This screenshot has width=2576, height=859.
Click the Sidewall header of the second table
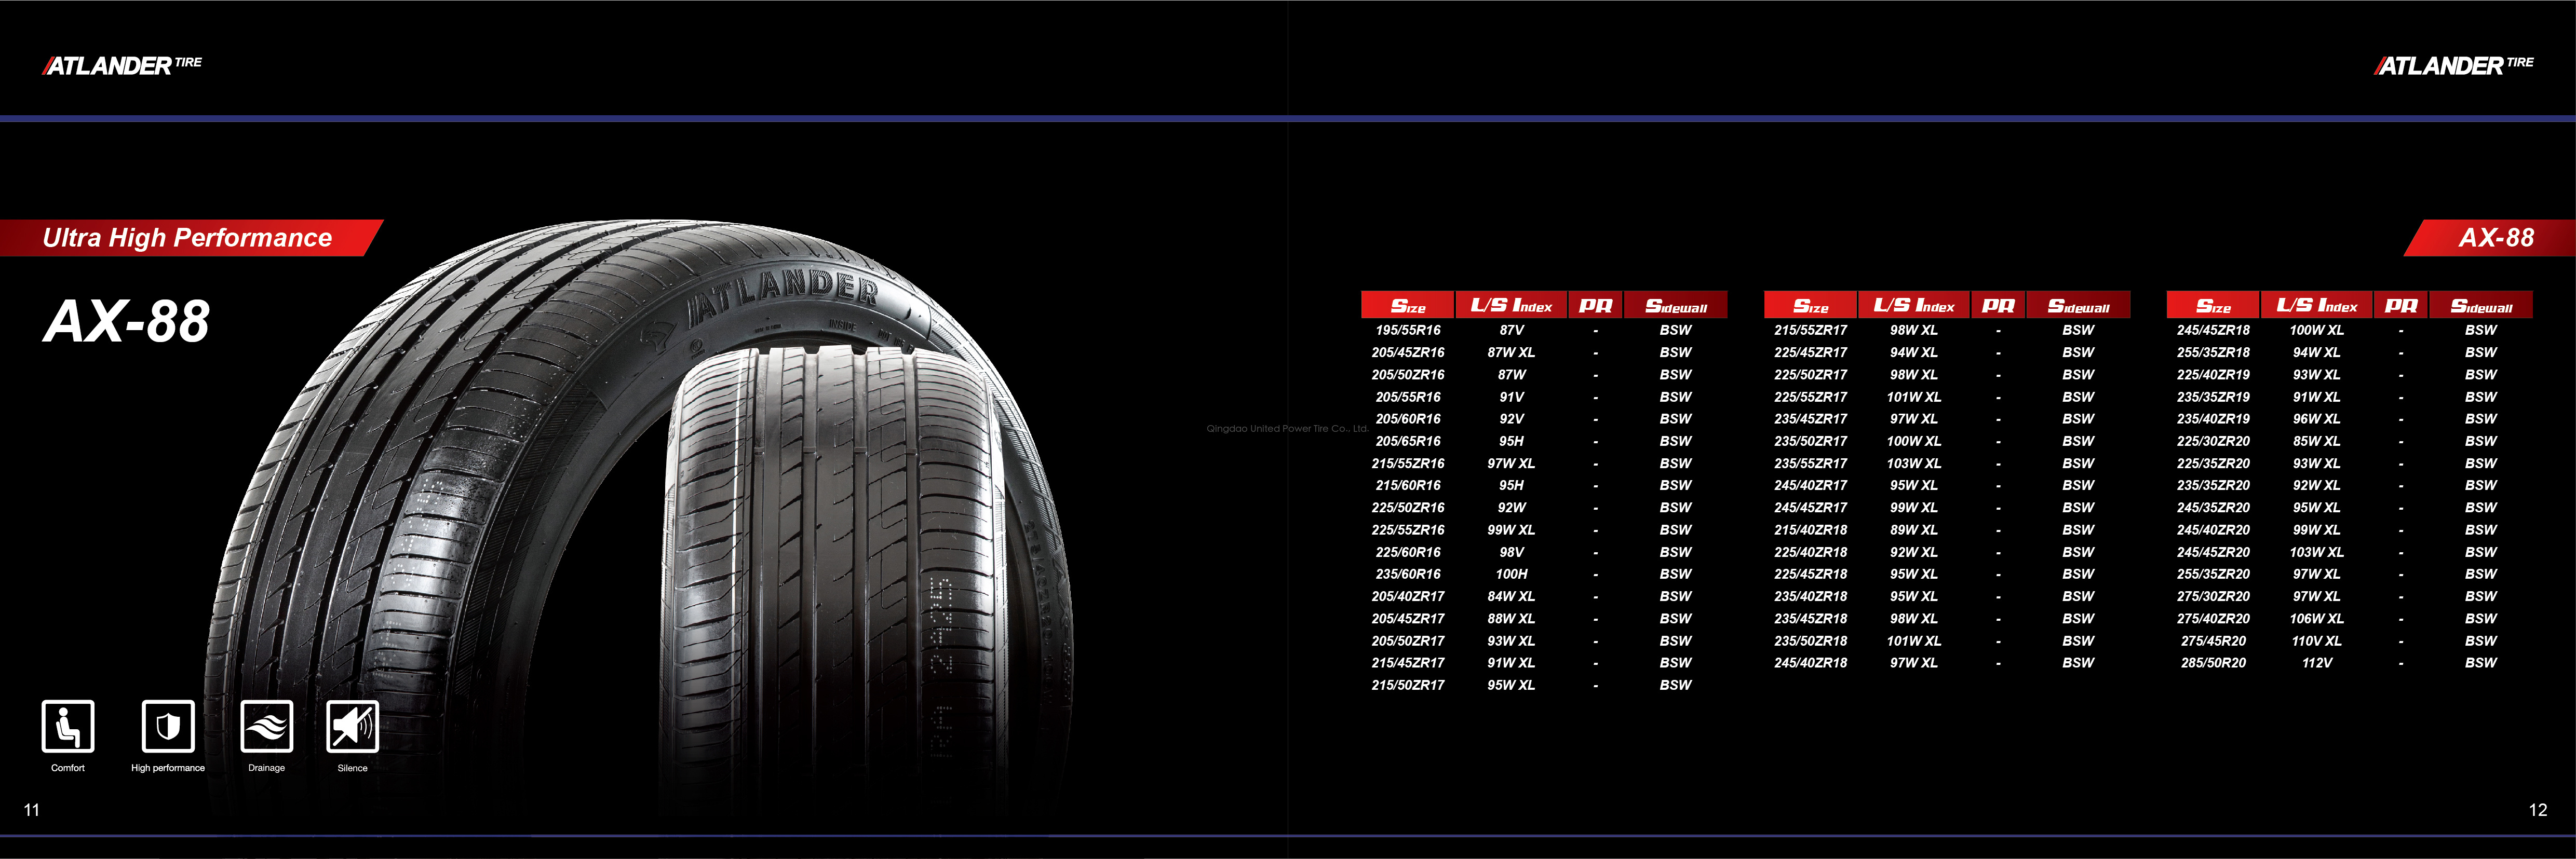tap(2078, 305)
